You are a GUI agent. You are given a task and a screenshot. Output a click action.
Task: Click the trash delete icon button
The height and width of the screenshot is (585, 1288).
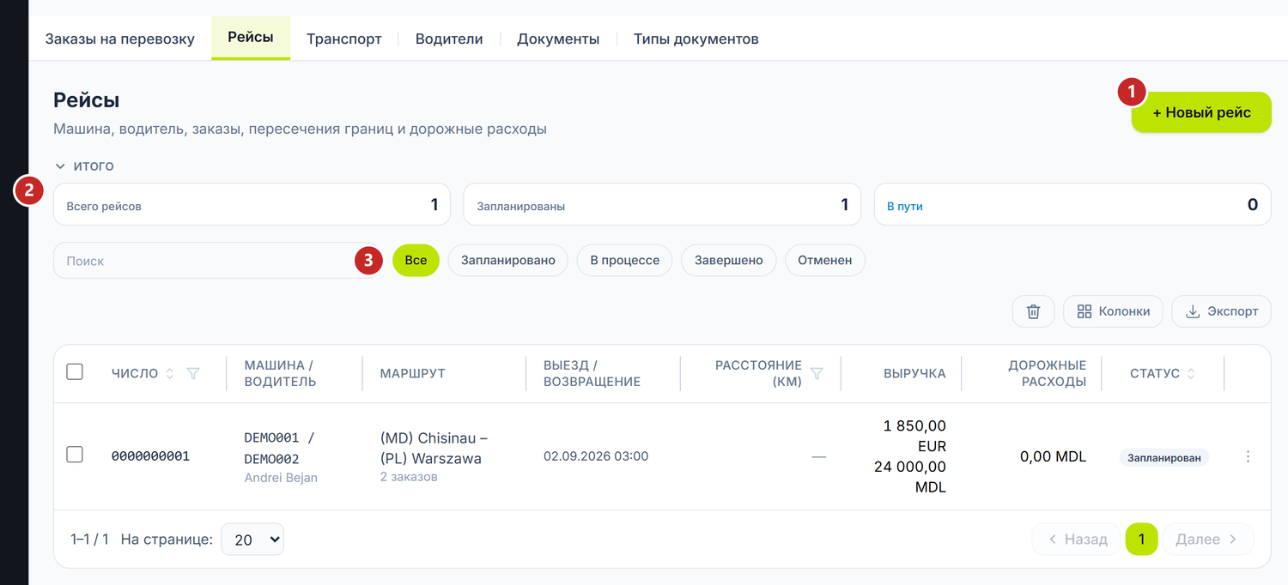click(1034, 311)
